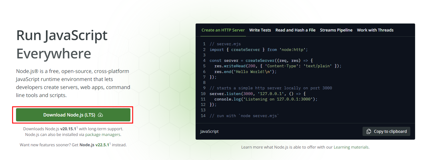Click the 'Node.js® is a free, open-source' paragraph

coord(73,83)
